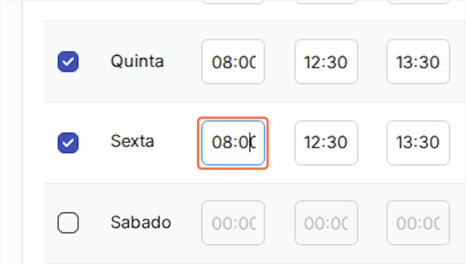This screenshot has width=466, height=264.
Task: Click the Quinta day label
Action: tap(137, 61)
